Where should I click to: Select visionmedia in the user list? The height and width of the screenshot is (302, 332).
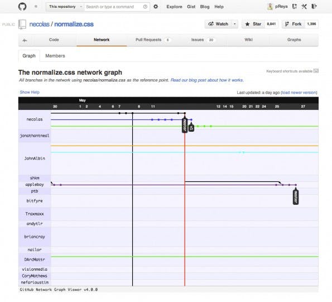tap(35, 270)
